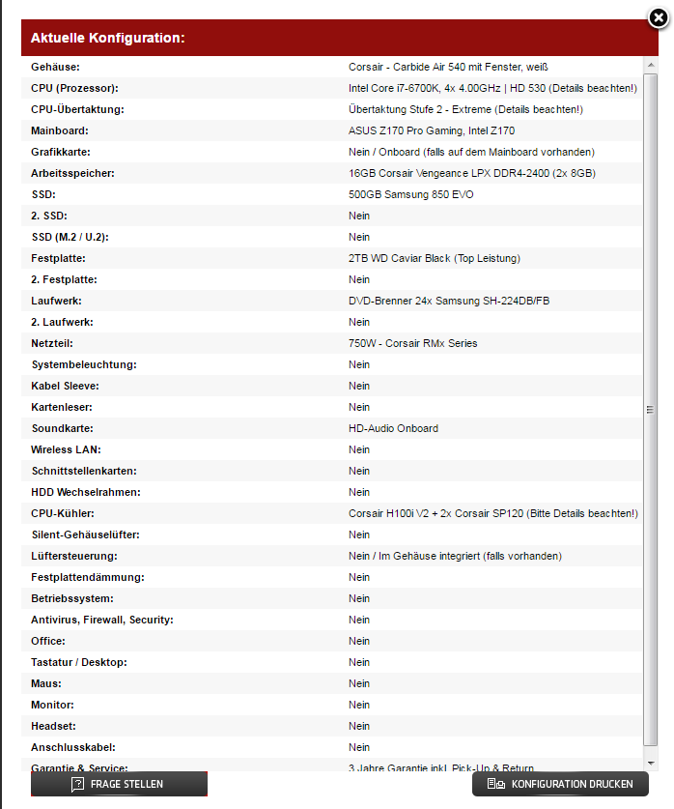Click the 'Aktuelle Konfiguration:' header title
The width and height of the screenshot is (674, 809).
click(x=108, y=38)
